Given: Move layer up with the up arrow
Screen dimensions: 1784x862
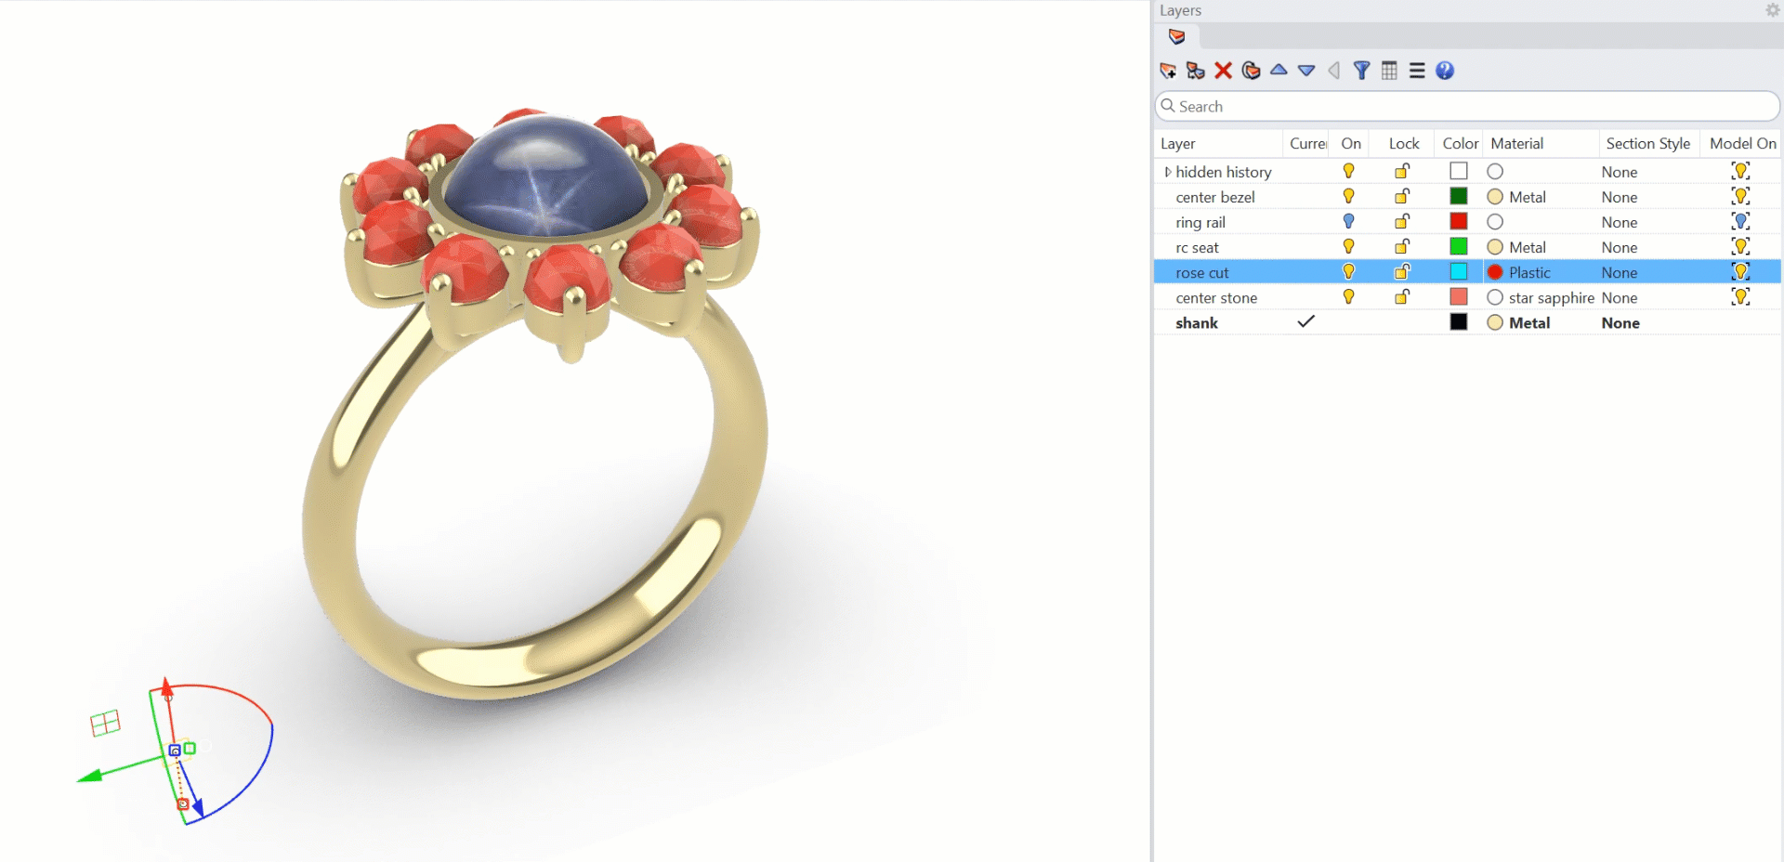Looking at the screenshot, I should [x=1279, y=71].
